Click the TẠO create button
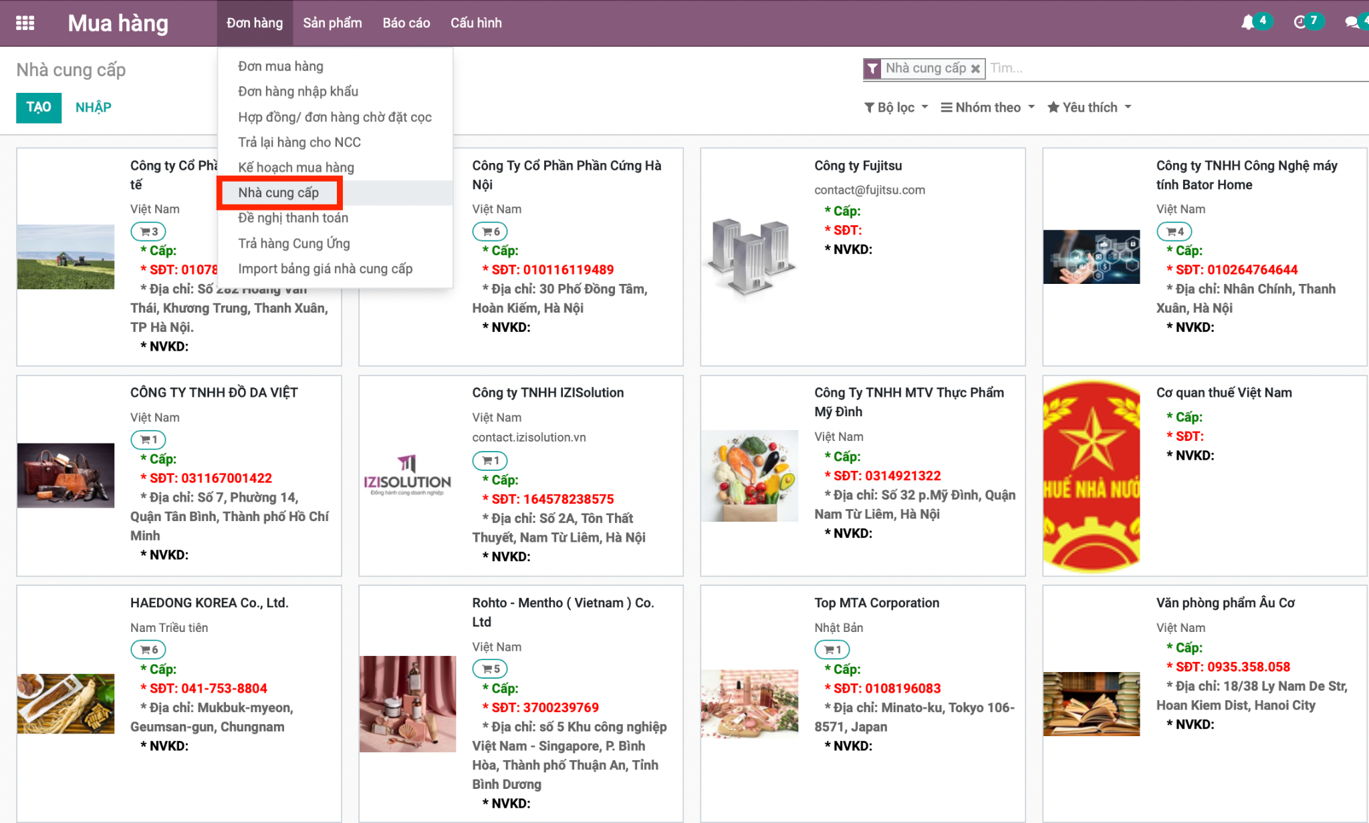This screenshot has height=823, width=1369. pyautogui.click(x=39, y=108)
